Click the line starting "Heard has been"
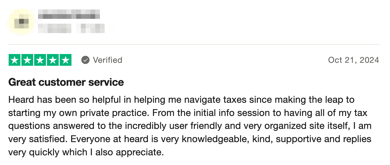This screenshot has width=390, height=165. [x=181, y=100]
